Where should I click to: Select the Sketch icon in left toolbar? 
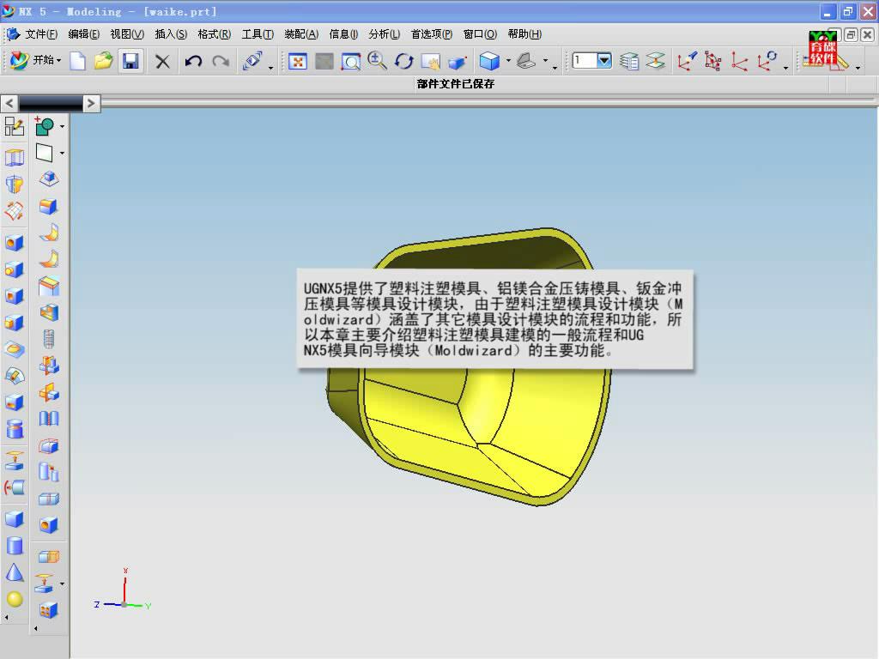tap(14, 127)
